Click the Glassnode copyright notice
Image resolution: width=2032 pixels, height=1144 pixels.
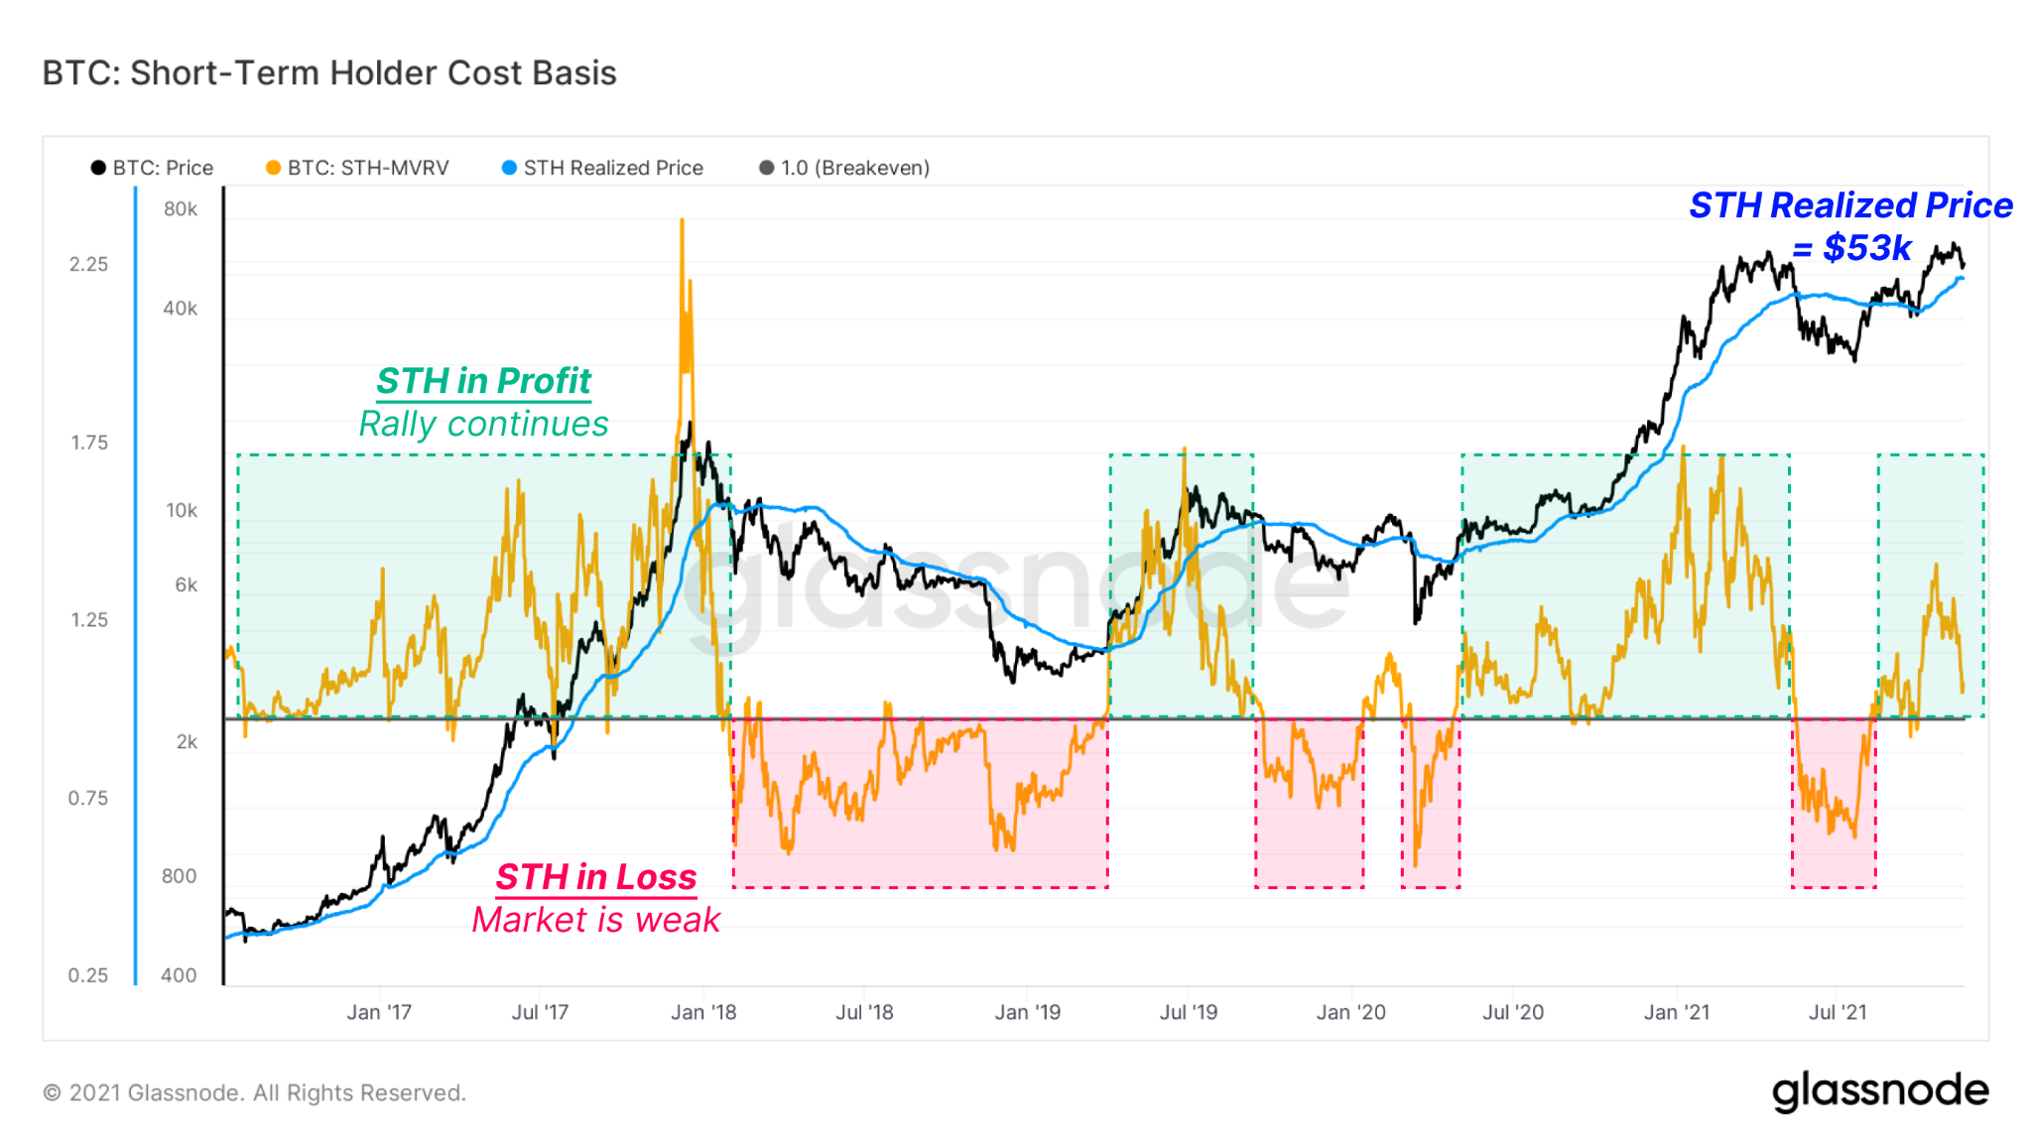pos(254,1092)
